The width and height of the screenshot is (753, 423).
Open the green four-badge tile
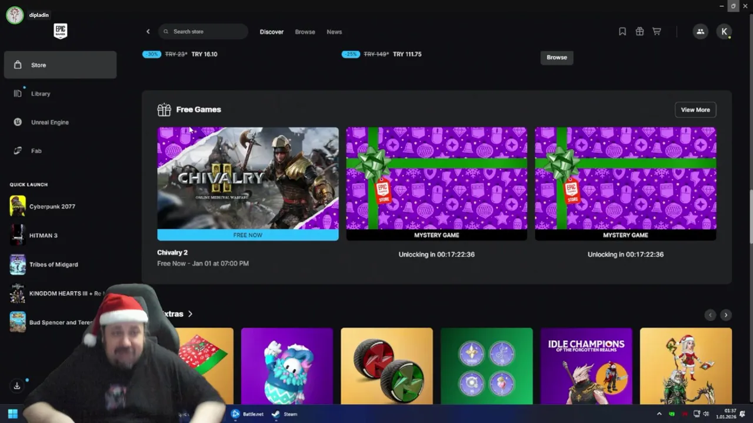point(487,366)
